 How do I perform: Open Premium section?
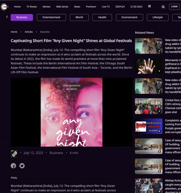[x=91, y=7]
